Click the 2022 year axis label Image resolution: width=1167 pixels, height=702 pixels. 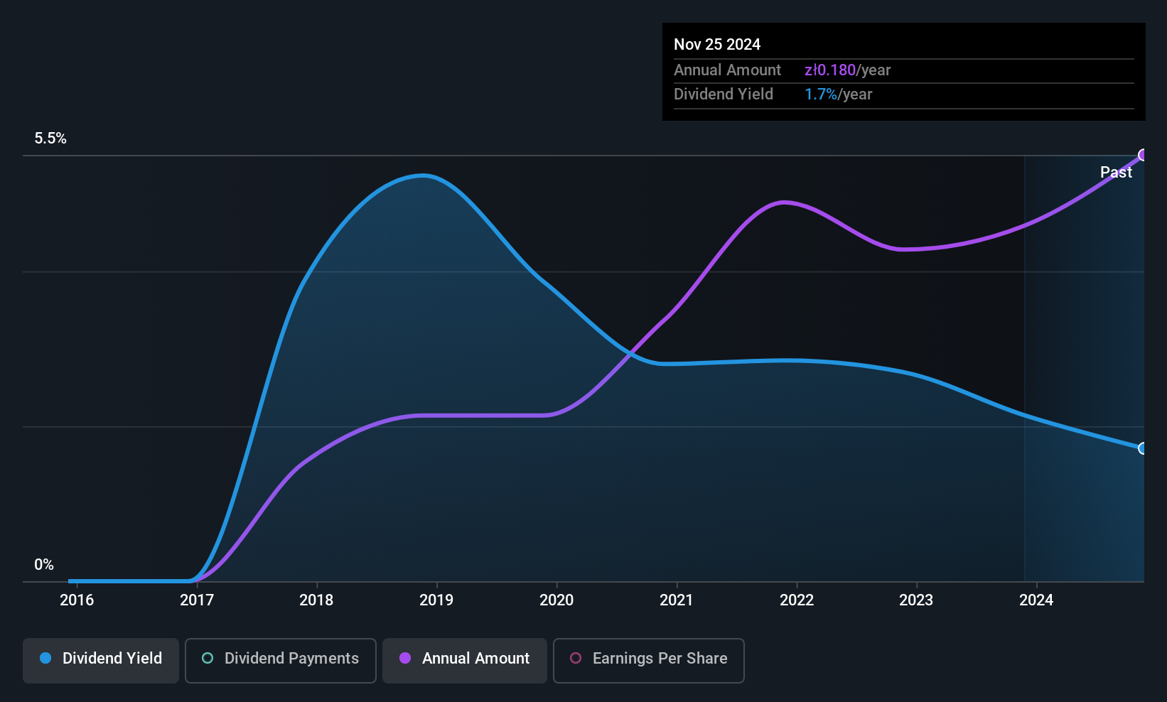click(x=797, y=600)
